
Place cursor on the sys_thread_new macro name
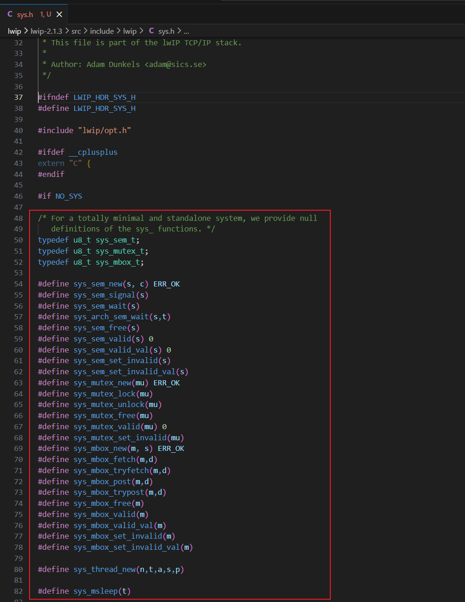click(104, 569)
